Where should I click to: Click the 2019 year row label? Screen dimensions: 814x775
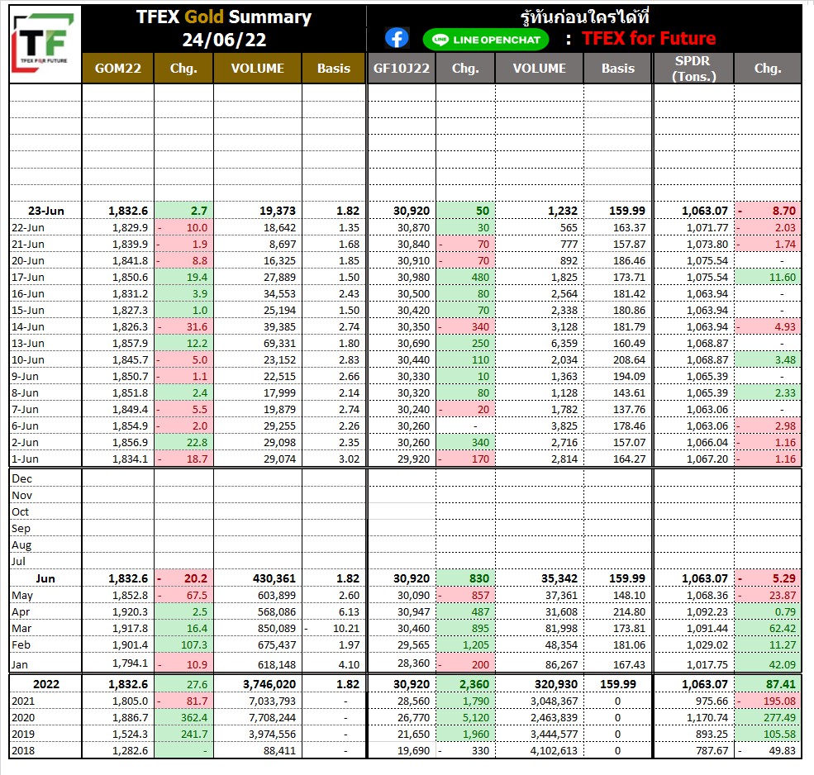coord(23,734)
